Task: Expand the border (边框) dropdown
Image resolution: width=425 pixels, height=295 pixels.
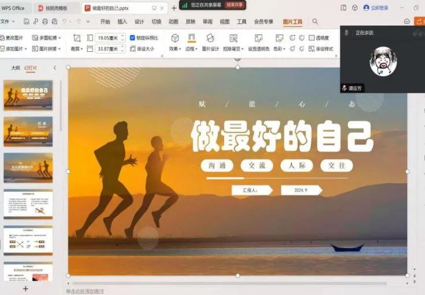Action: click(192, 49)
